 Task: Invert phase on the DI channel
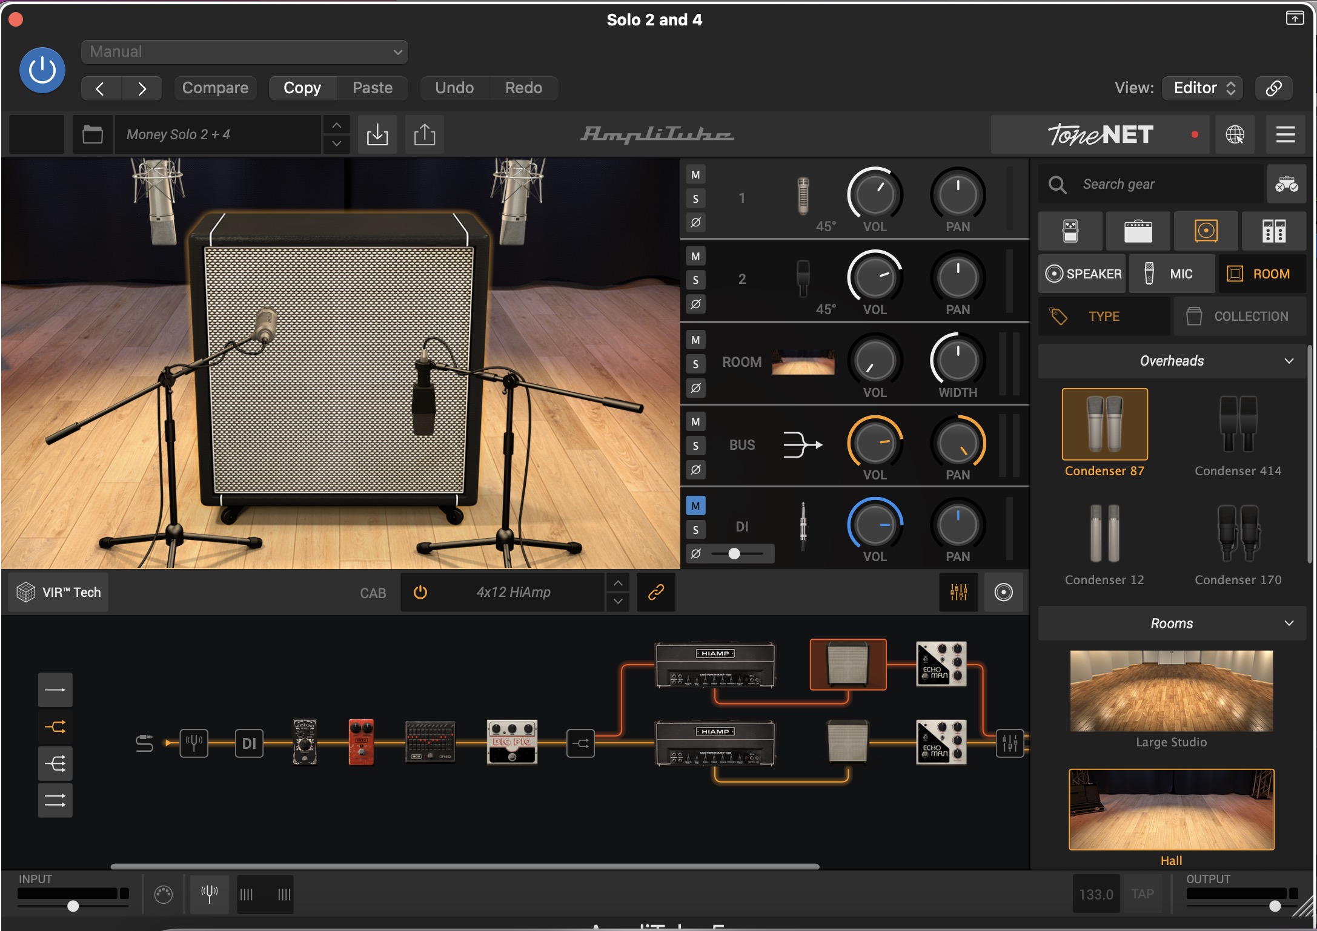pyautogui.click(x=695, y=553)
